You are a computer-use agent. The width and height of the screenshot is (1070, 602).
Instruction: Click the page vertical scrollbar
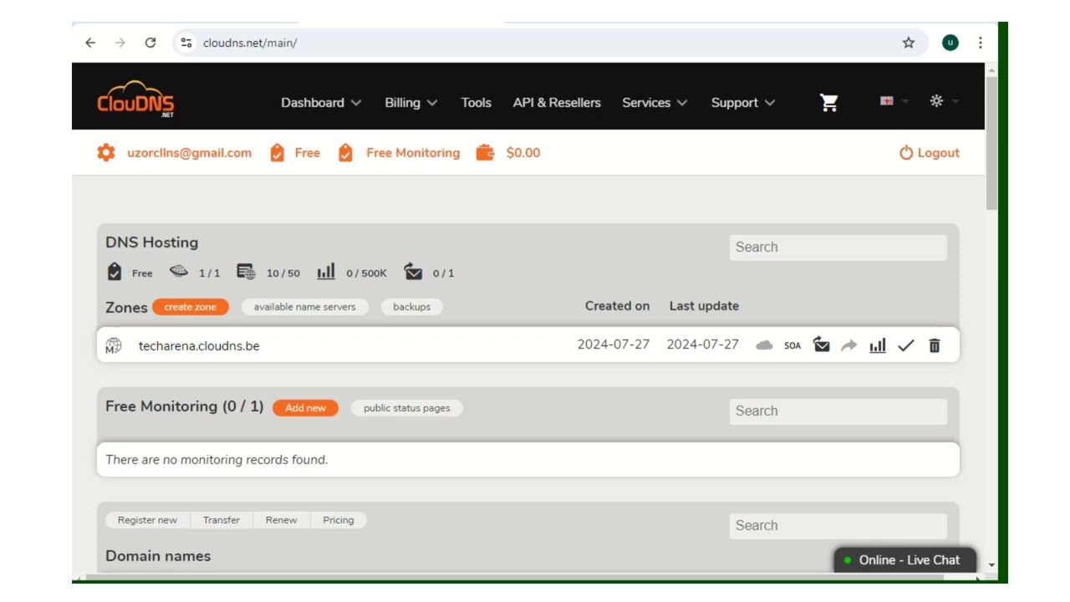(x=991, y=142)
